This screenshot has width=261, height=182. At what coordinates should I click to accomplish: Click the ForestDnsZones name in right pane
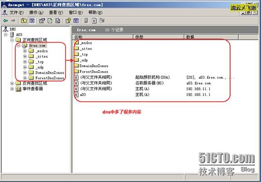coord(94,72)
